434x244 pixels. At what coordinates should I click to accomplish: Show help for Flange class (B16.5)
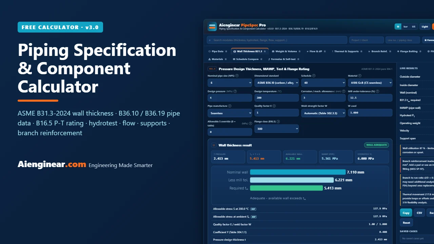(x=278, y=122)
